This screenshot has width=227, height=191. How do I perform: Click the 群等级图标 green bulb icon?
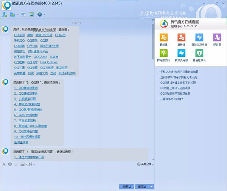163,53
